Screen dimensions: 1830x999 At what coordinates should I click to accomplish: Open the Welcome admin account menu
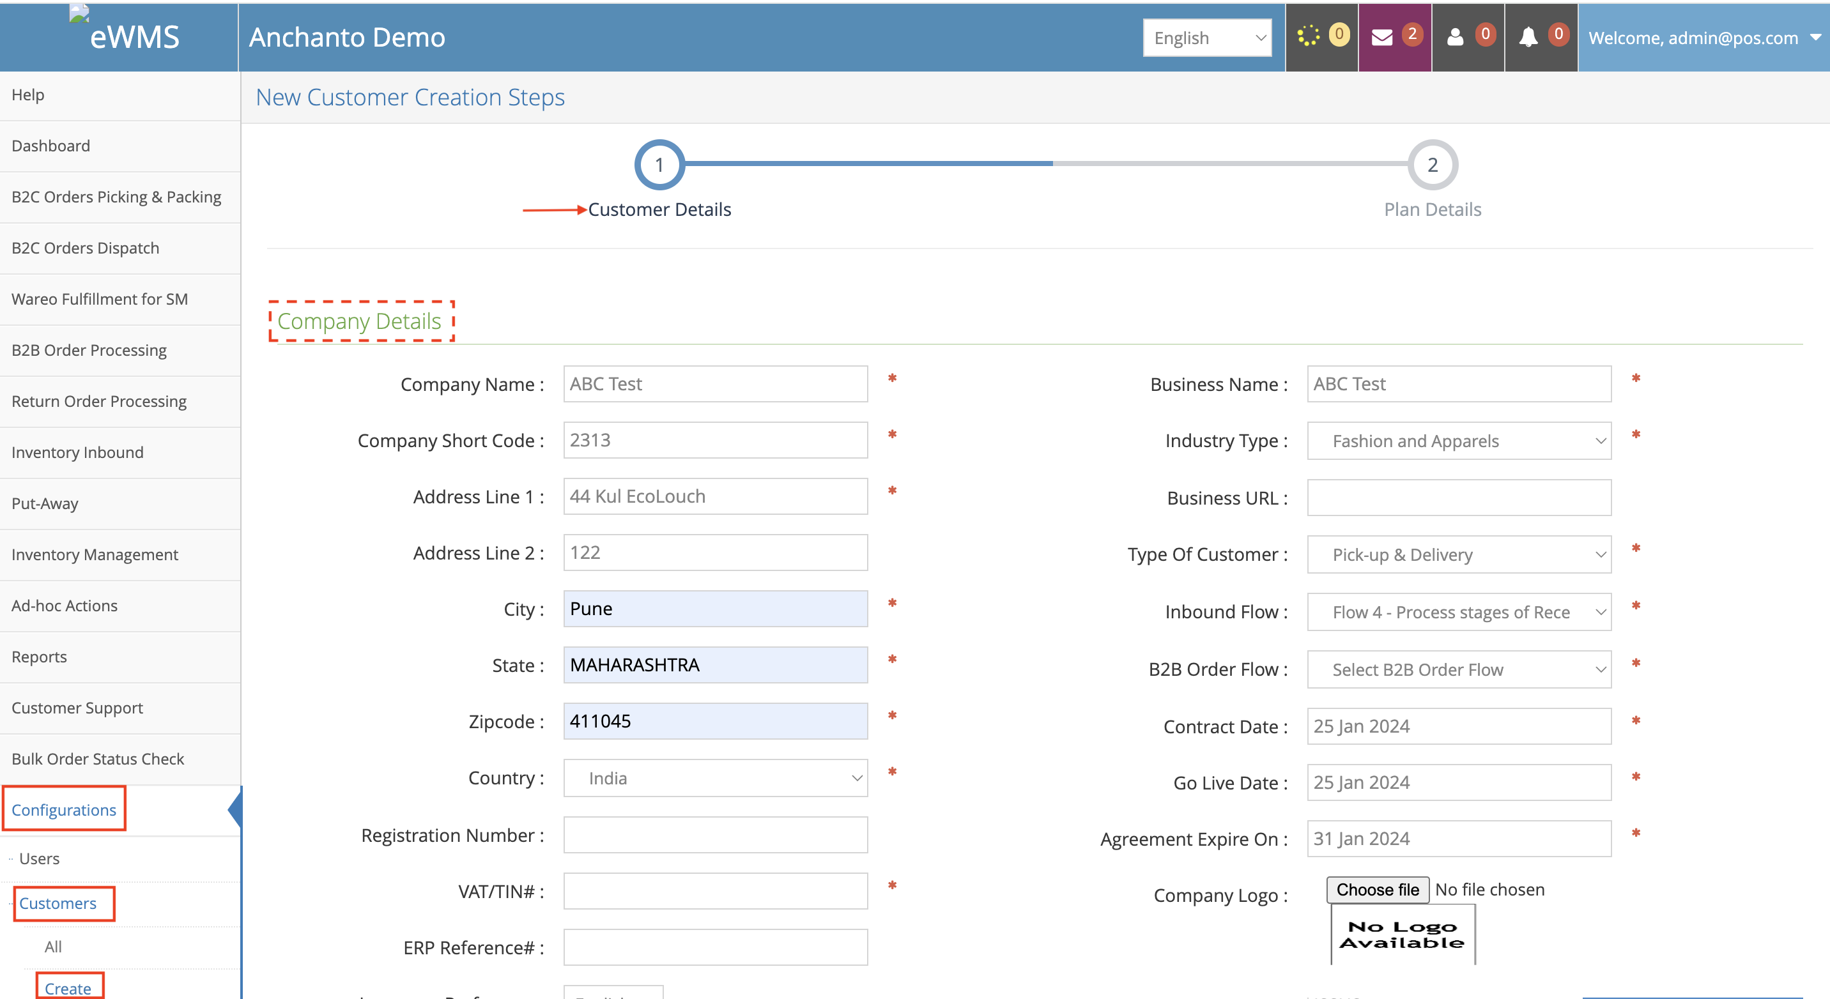pos(1703,38)
